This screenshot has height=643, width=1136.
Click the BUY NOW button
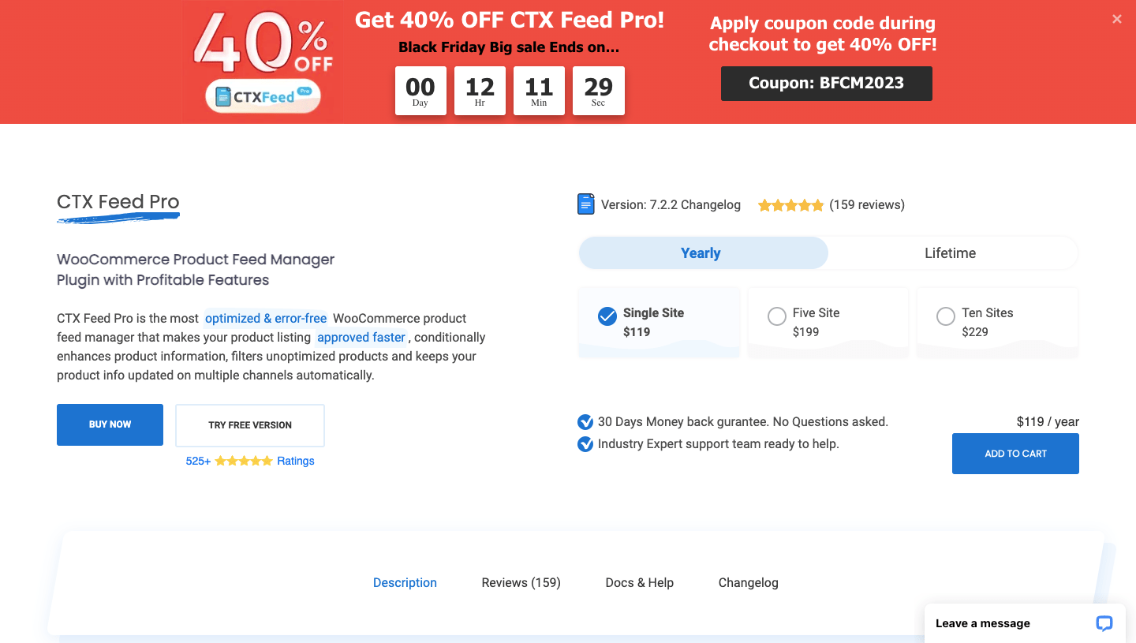coord(110,424)
